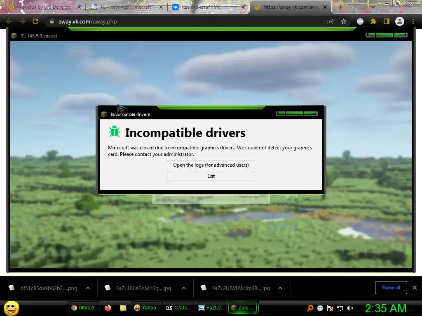
Task: Click the share page icon in address bar
Action: point(331,21)
